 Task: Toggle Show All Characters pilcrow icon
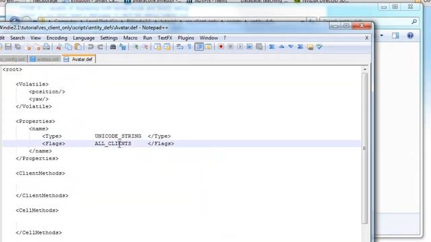189,47
